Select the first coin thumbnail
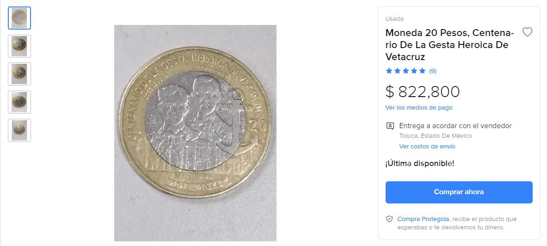Screen dimensions: 547x246 coord(19,18)
